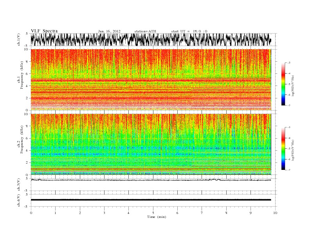The image size is (310, 239).
Task: Click the log(PSD) label beside ch.1 color bar
Action: [x=293, y=85]
